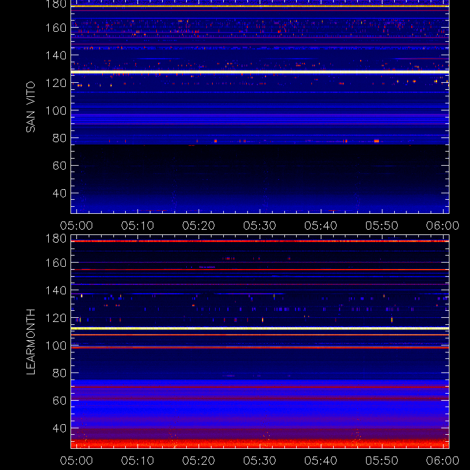This screenshot has height=470, width=470.
Task: Click 05:20 time label under LEARMONTH plot
Action: 199,461
